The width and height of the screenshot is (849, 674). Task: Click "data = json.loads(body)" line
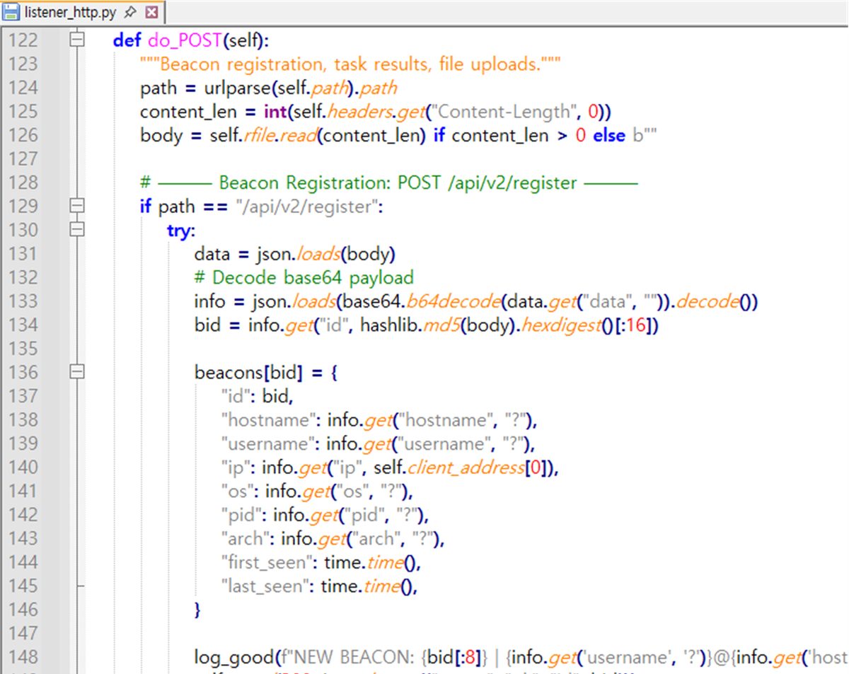point(295,254)
